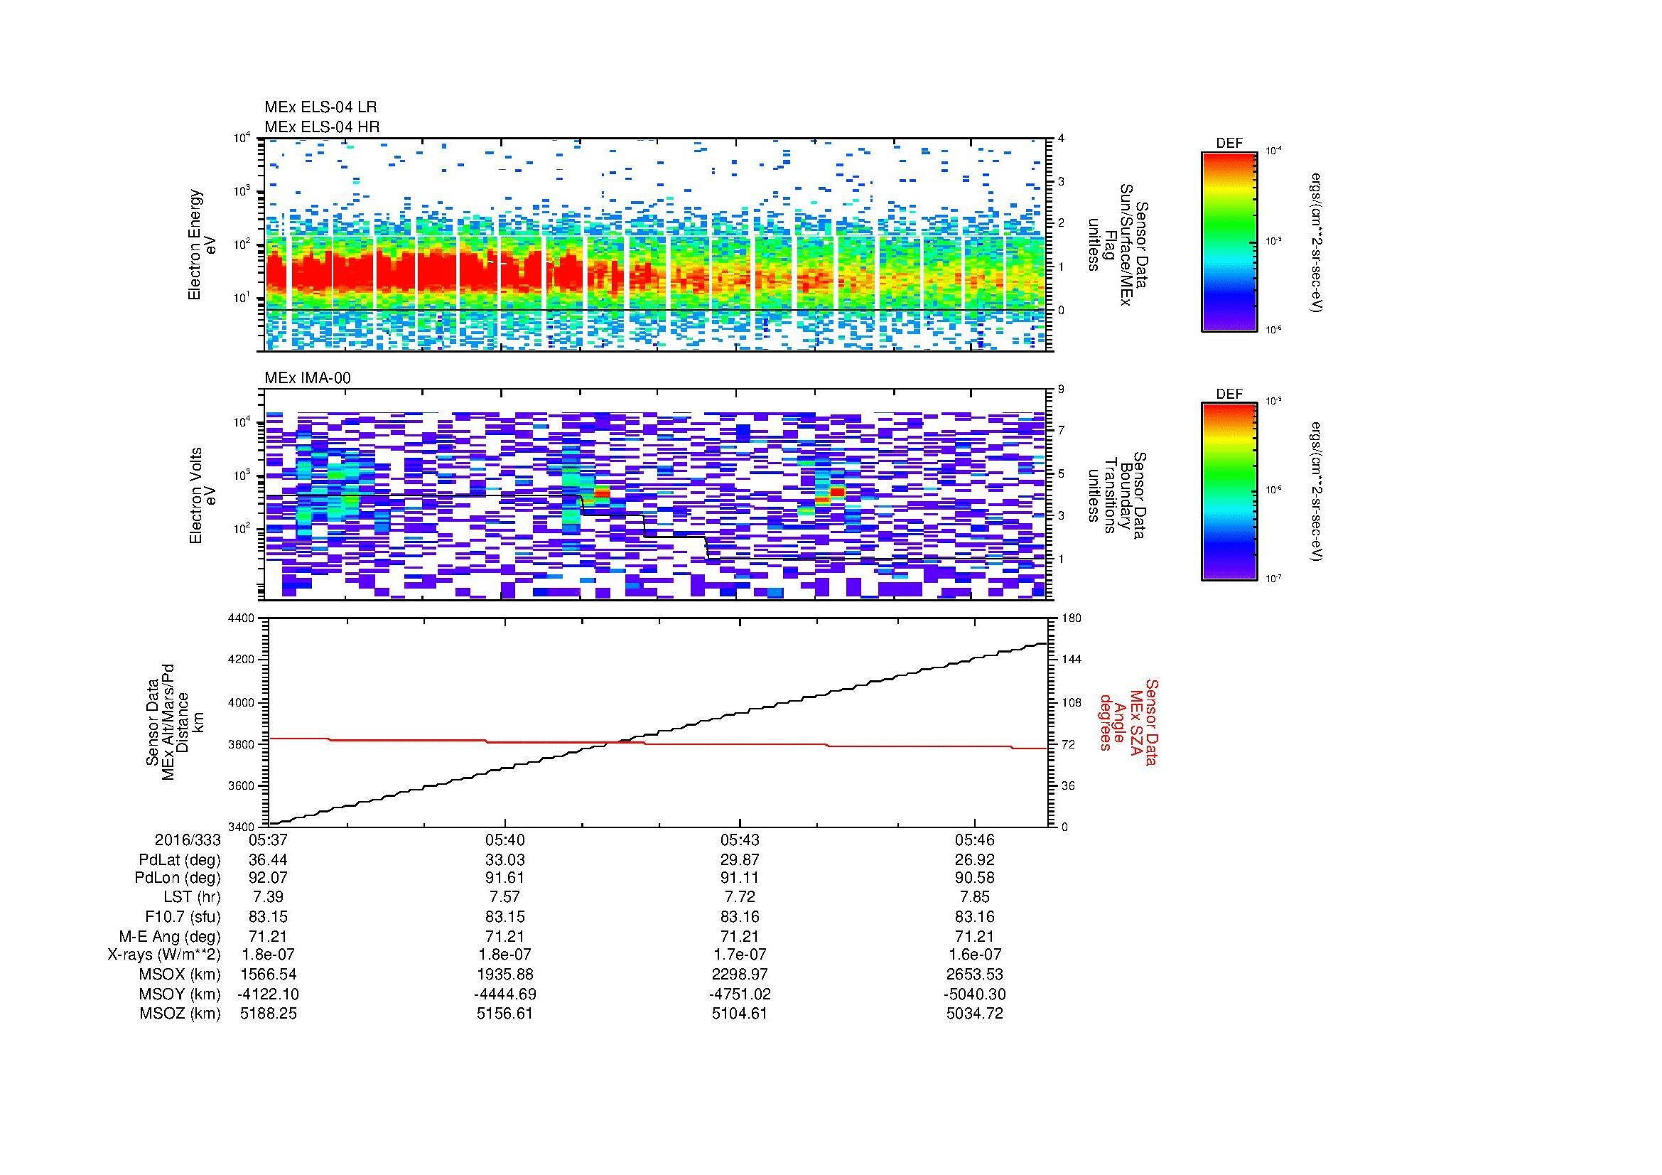Screen dimensions: 1662x1175
Task: Click the 'MSOX (km)' row label
Action: point(180,975)
